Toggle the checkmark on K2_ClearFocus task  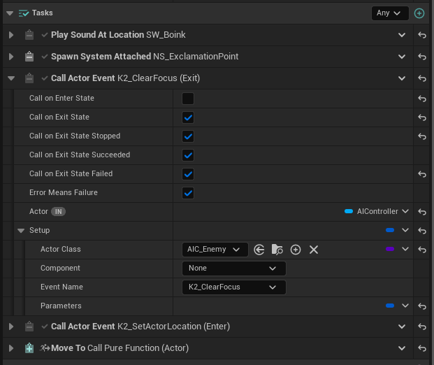[44, 78]
